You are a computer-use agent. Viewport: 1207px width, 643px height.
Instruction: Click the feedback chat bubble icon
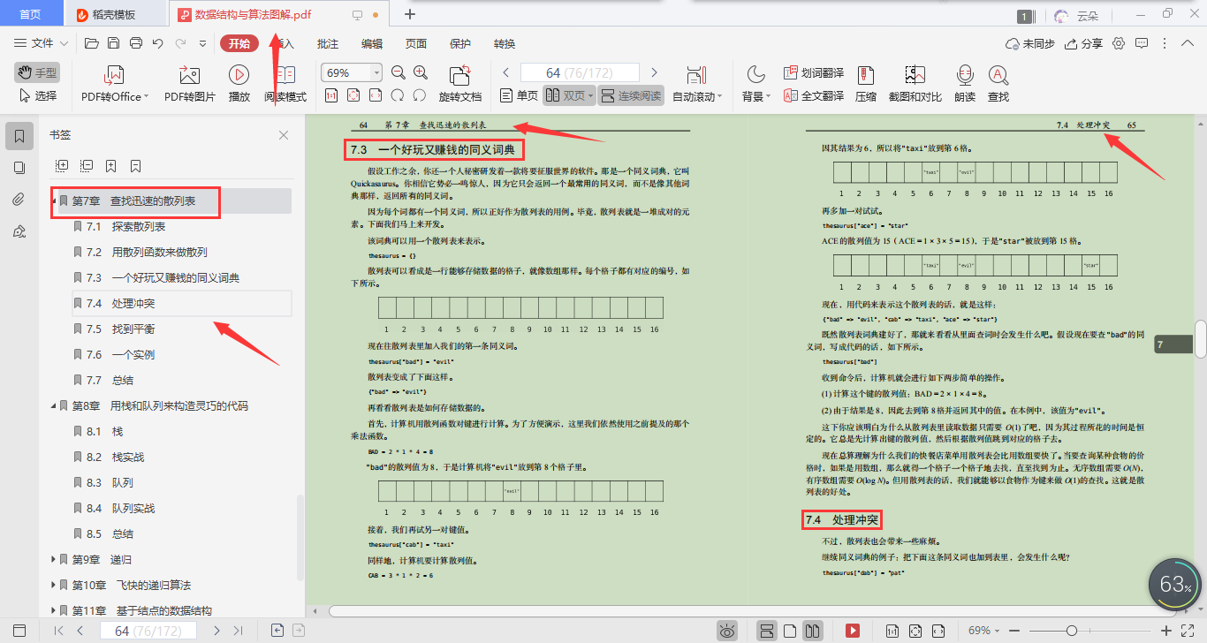click(1142, 43)
